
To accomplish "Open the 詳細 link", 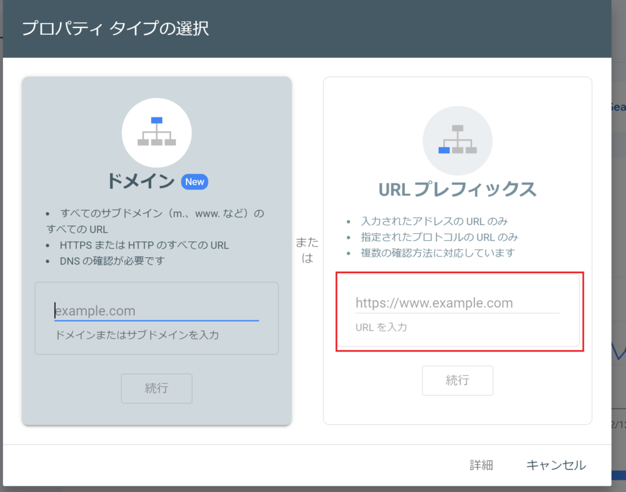I will tap(481, 465).
